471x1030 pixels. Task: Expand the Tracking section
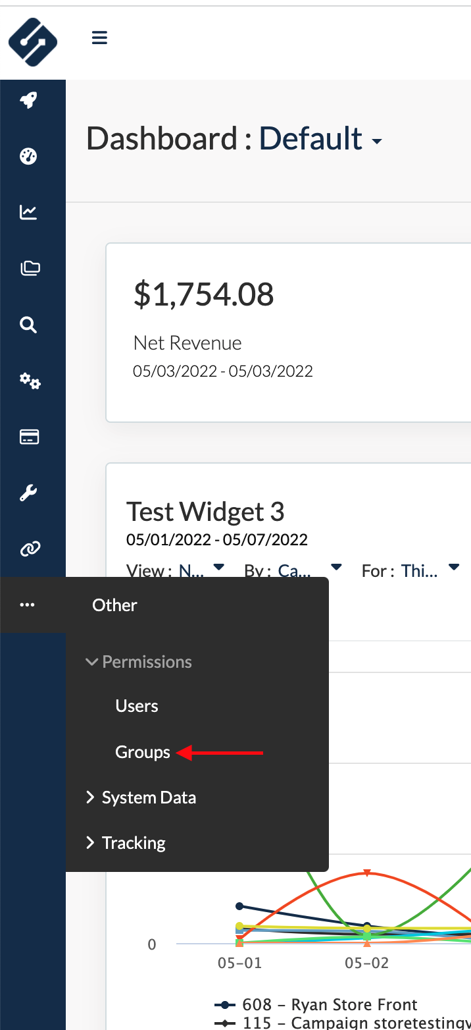pos(126,843)
